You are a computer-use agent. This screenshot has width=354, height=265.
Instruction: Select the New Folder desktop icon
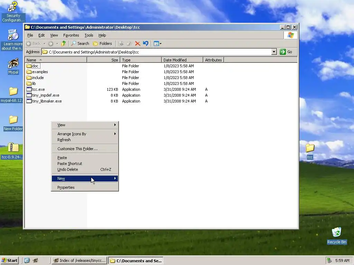coord(13,123)
